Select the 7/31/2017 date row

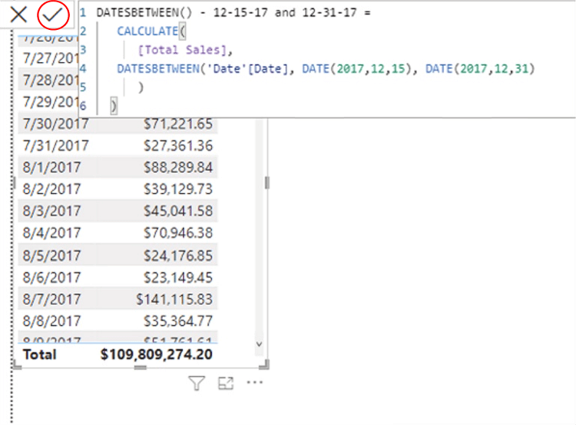pos(55,146)
